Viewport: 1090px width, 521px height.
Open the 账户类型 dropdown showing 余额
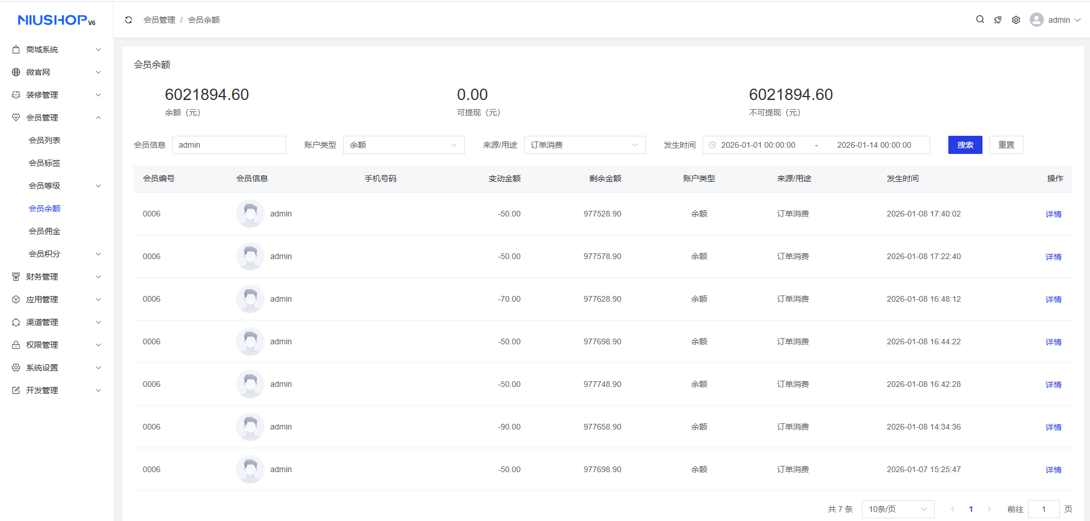point(403,145)
